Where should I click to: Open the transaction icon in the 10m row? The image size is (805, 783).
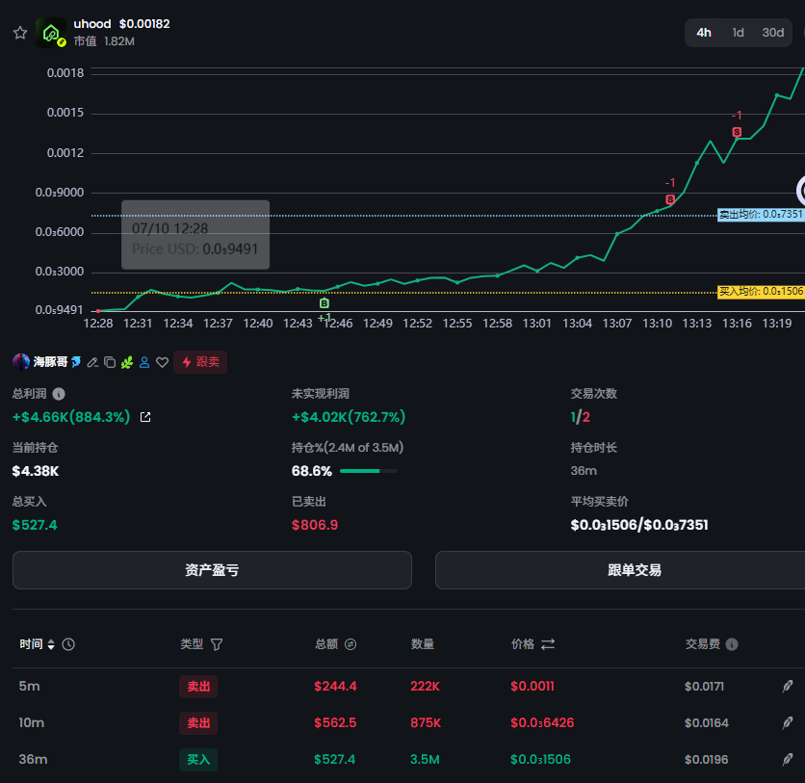click(788, 723)
